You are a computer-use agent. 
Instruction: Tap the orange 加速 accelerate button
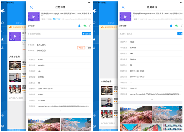click(81, 48)
